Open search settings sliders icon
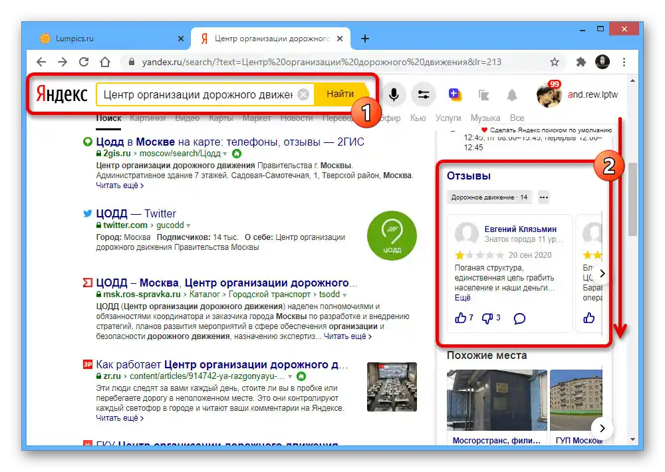Viewport: 665px width, 472px height. pyautogui.click(x=423, y=94)
